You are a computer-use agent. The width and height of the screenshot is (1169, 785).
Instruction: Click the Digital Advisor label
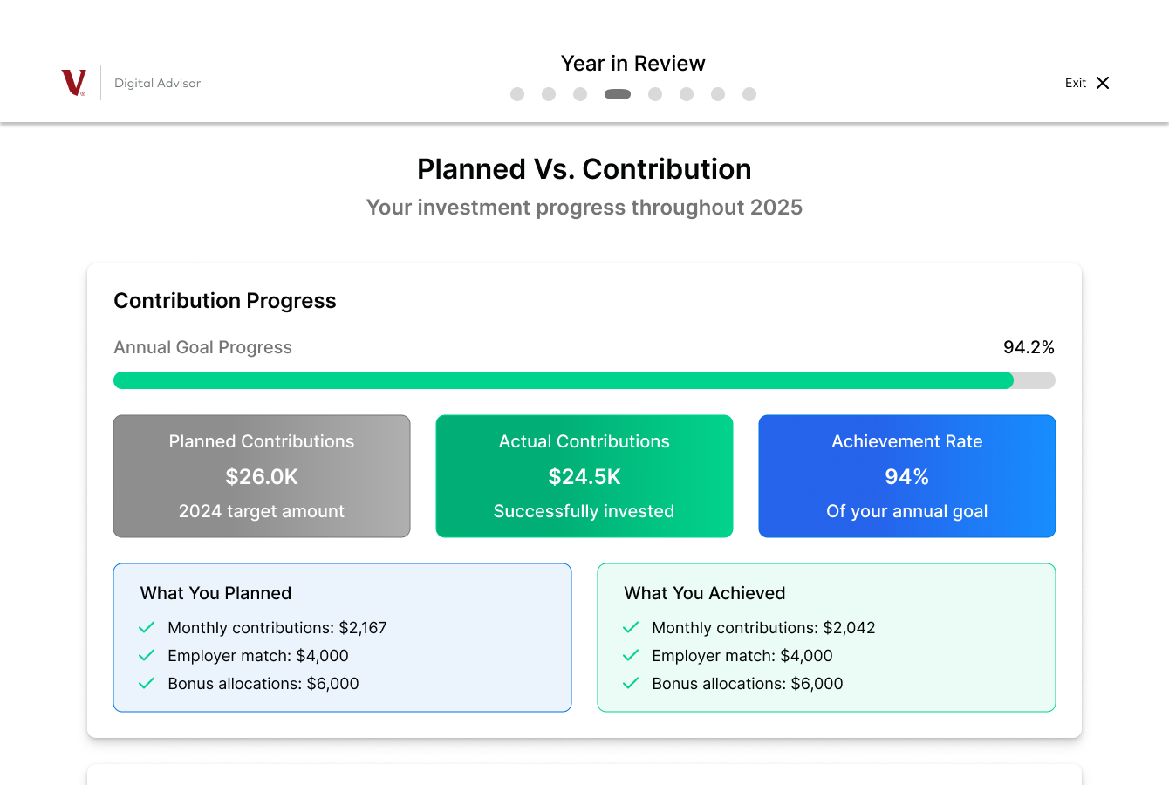pyautogui.click(x=158, y=83)
